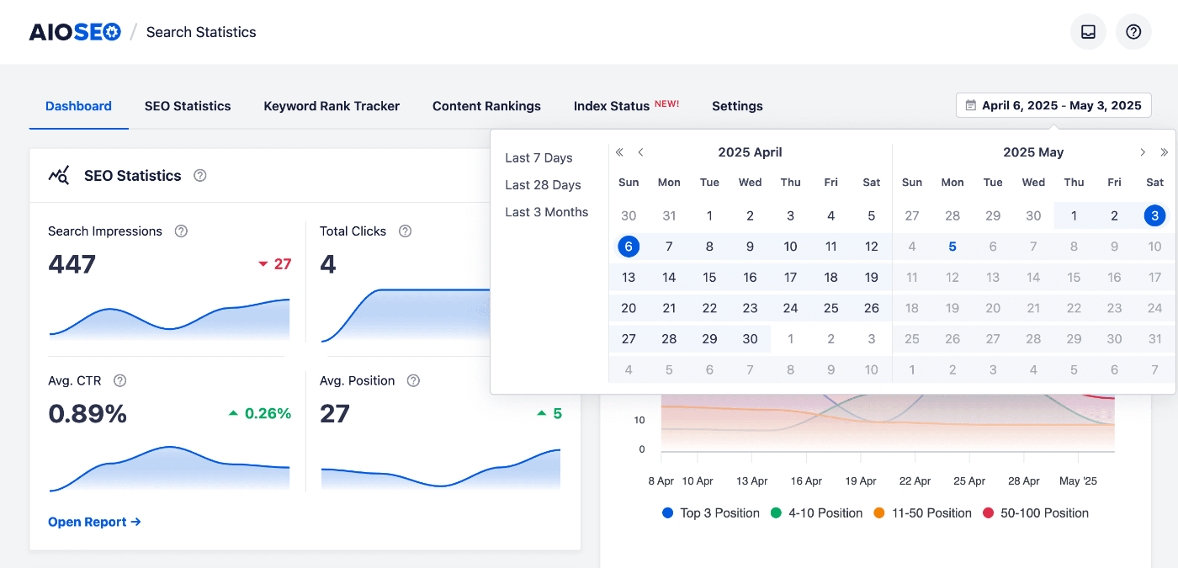Screen dimensions: 1178x568
Task: Open the Keyword Rank Tracker tab
Action: pyautogui.click(x=332, y=106)
